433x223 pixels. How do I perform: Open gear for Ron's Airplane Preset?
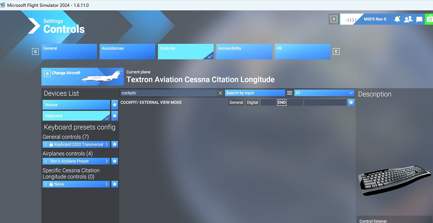click(x=115, y=161)
